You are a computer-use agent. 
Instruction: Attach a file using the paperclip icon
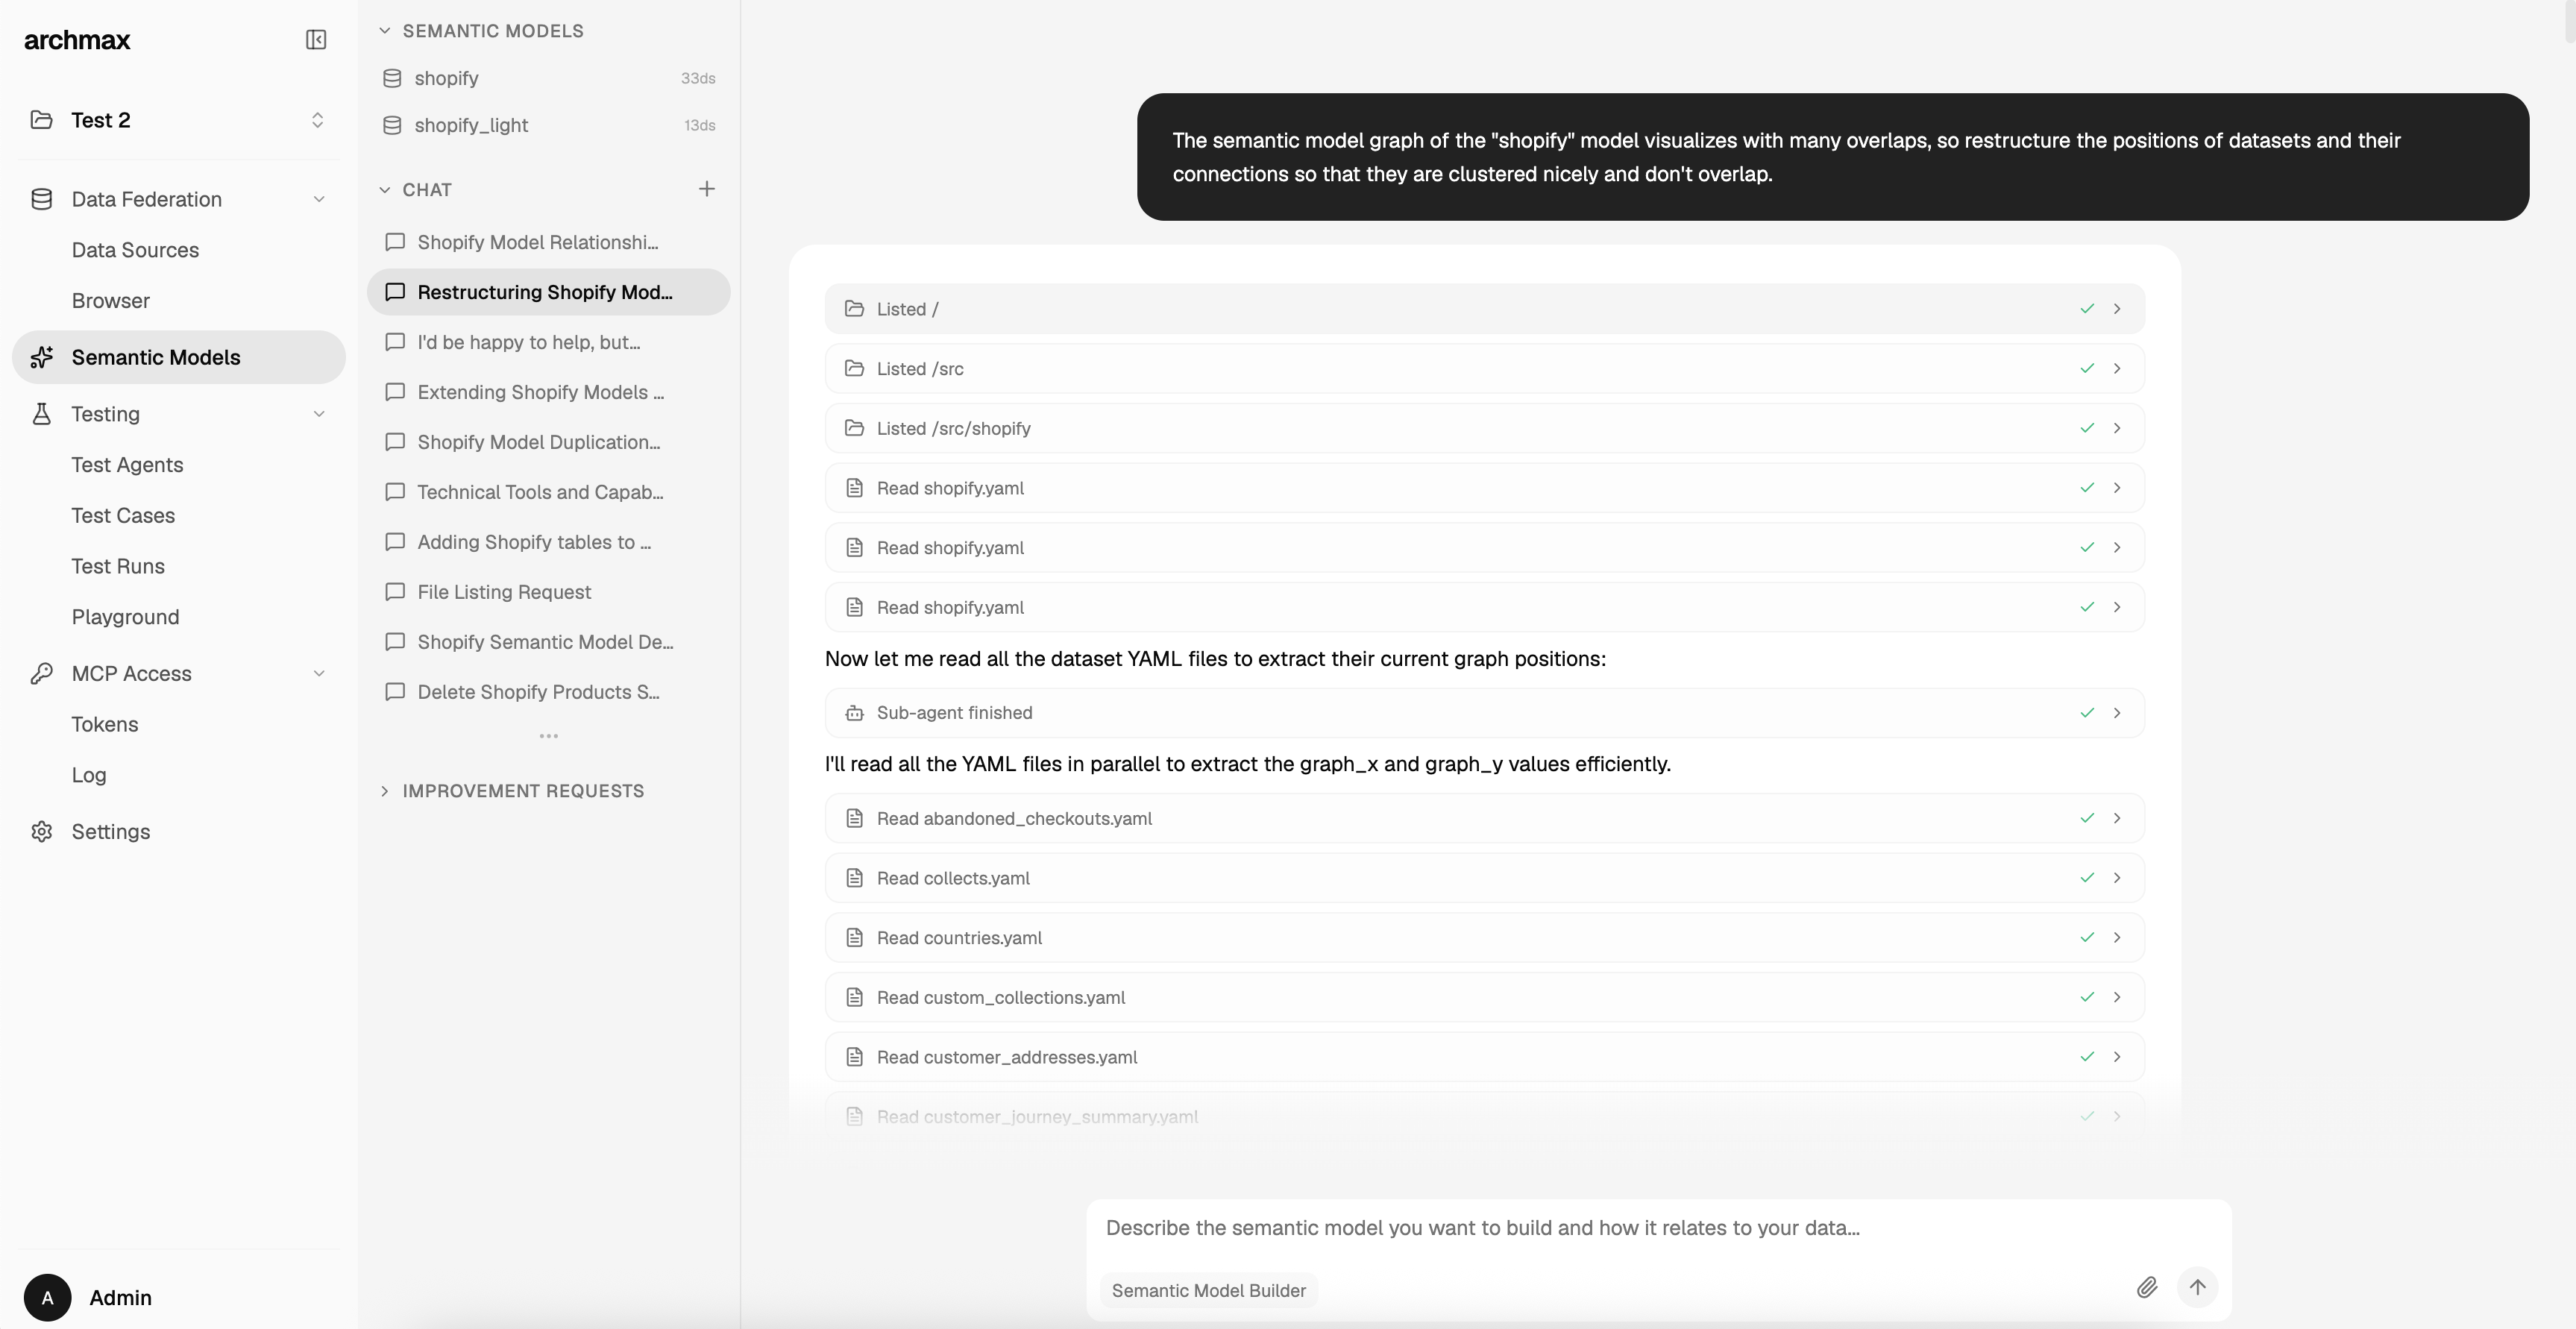(x=2147, y=1288)
